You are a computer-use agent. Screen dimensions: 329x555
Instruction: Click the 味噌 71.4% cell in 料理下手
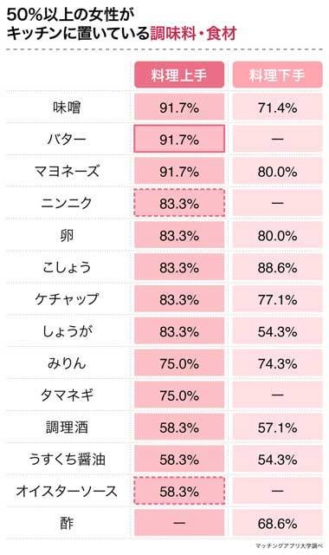(x=277, y=108)
